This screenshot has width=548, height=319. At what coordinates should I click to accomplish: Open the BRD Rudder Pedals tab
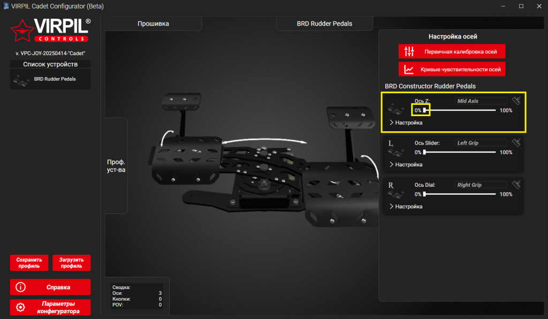point(324,24)
